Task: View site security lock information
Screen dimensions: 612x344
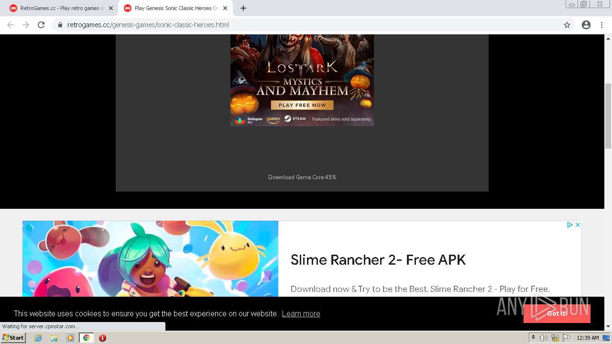Action: point(60,25)
